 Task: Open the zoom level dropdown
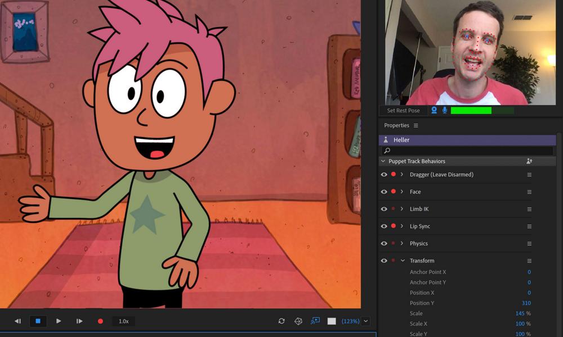pyautogui.click(x=366, y=321)
